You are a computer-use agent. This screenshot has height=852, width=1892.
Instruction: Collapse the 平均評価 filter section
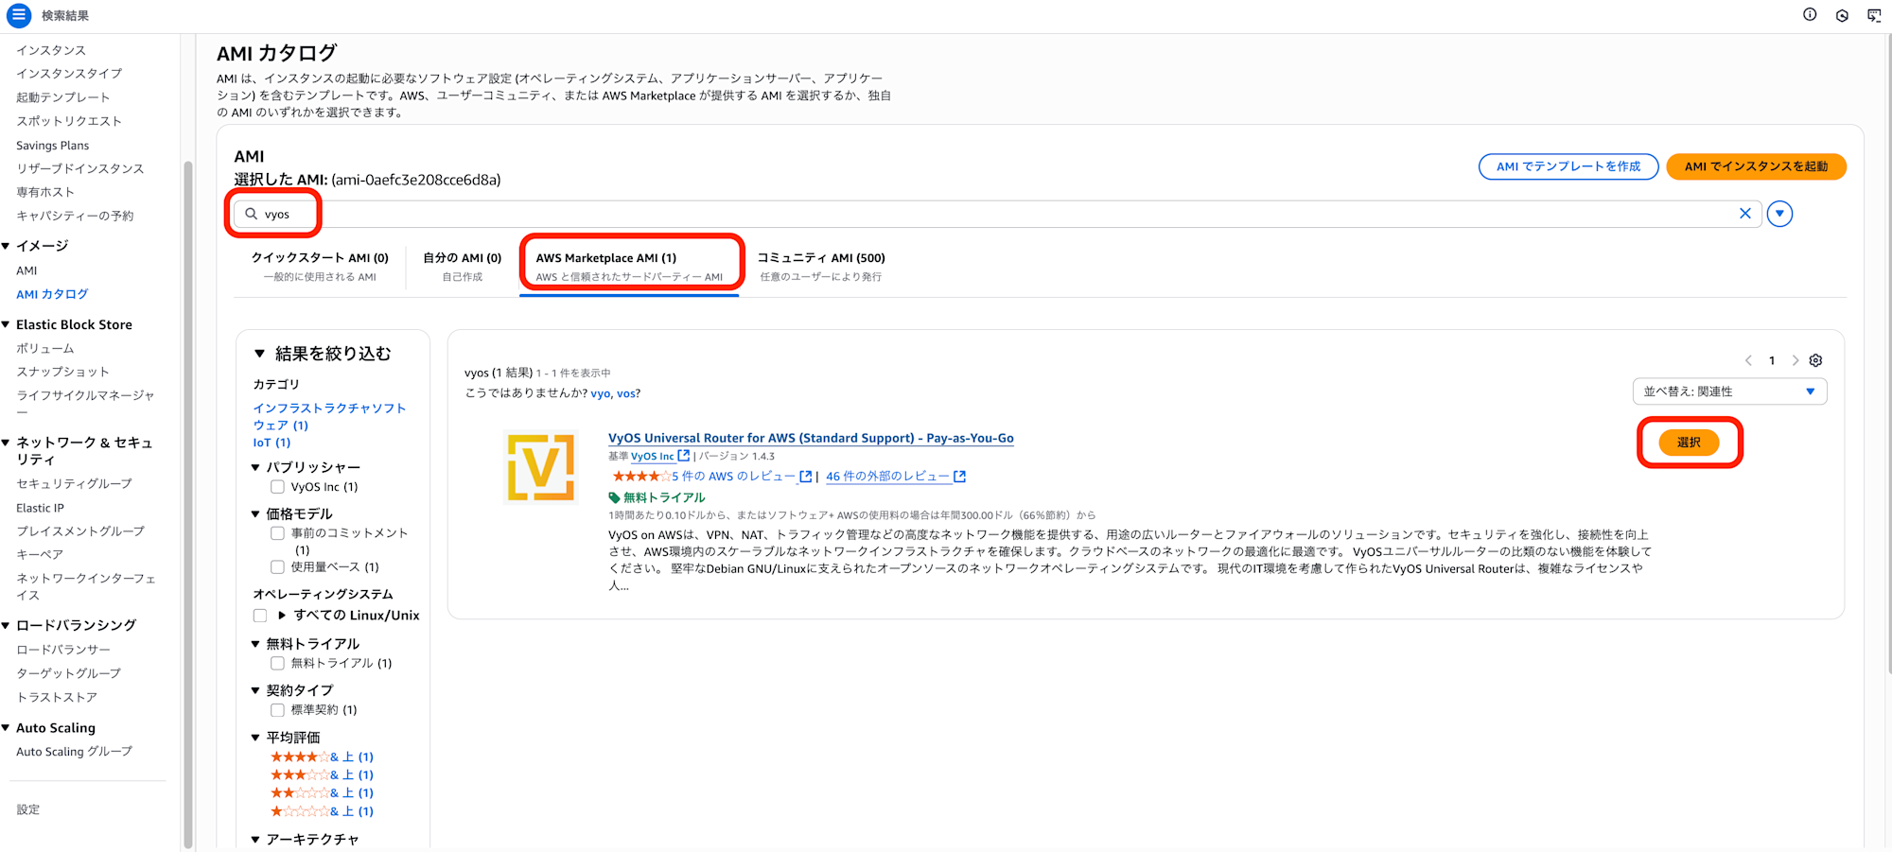click(x=255, y=738)
